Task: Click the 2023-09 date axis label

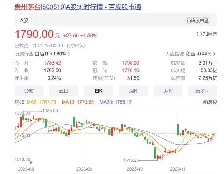Action: tap(84, 169)
